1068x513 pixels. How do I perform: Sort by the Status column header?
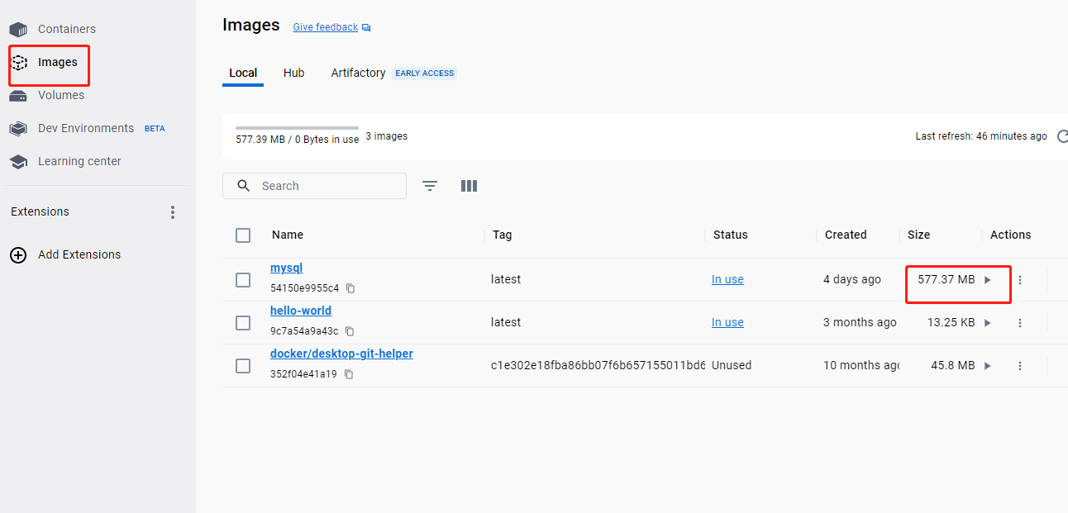(731, 235)
